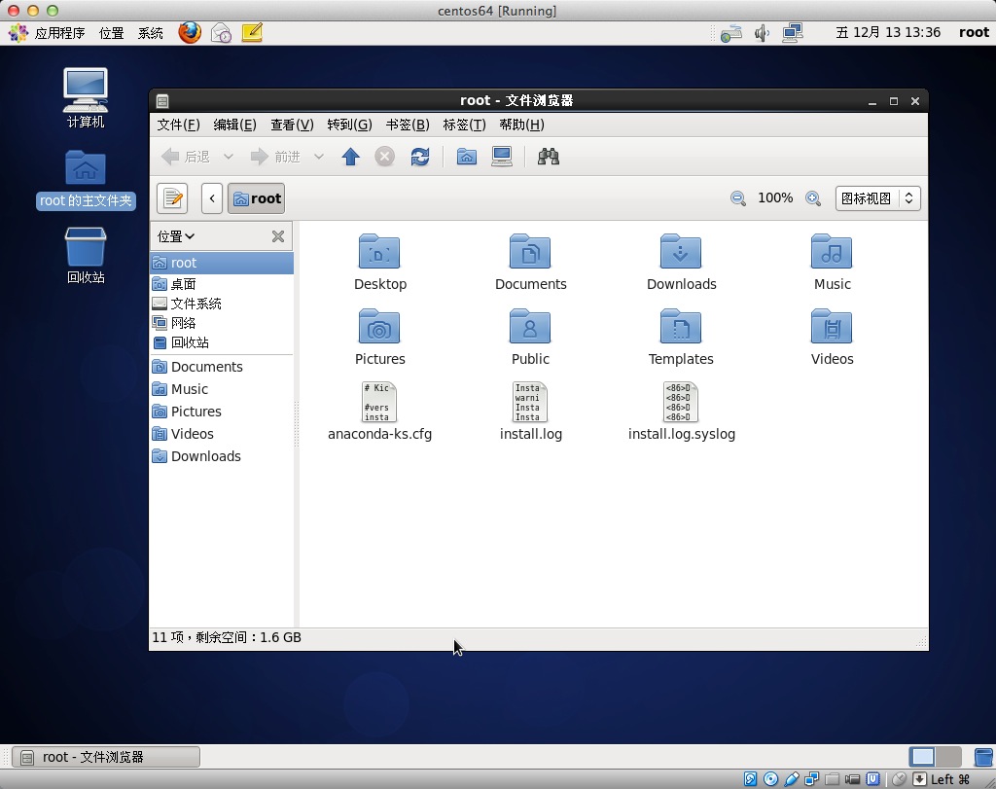Click the Reload refresh icon
Screen dimensions: 996x789
(420, 157)
